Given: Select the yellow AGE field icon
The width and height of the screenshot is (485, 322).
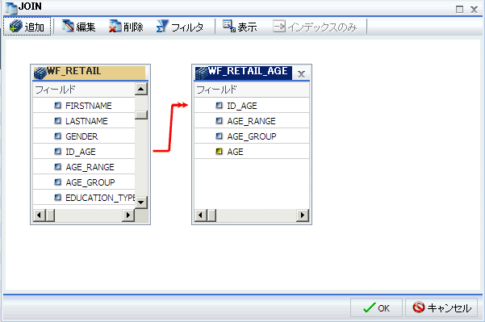Looking at the screenshot, I should [219, 151].
